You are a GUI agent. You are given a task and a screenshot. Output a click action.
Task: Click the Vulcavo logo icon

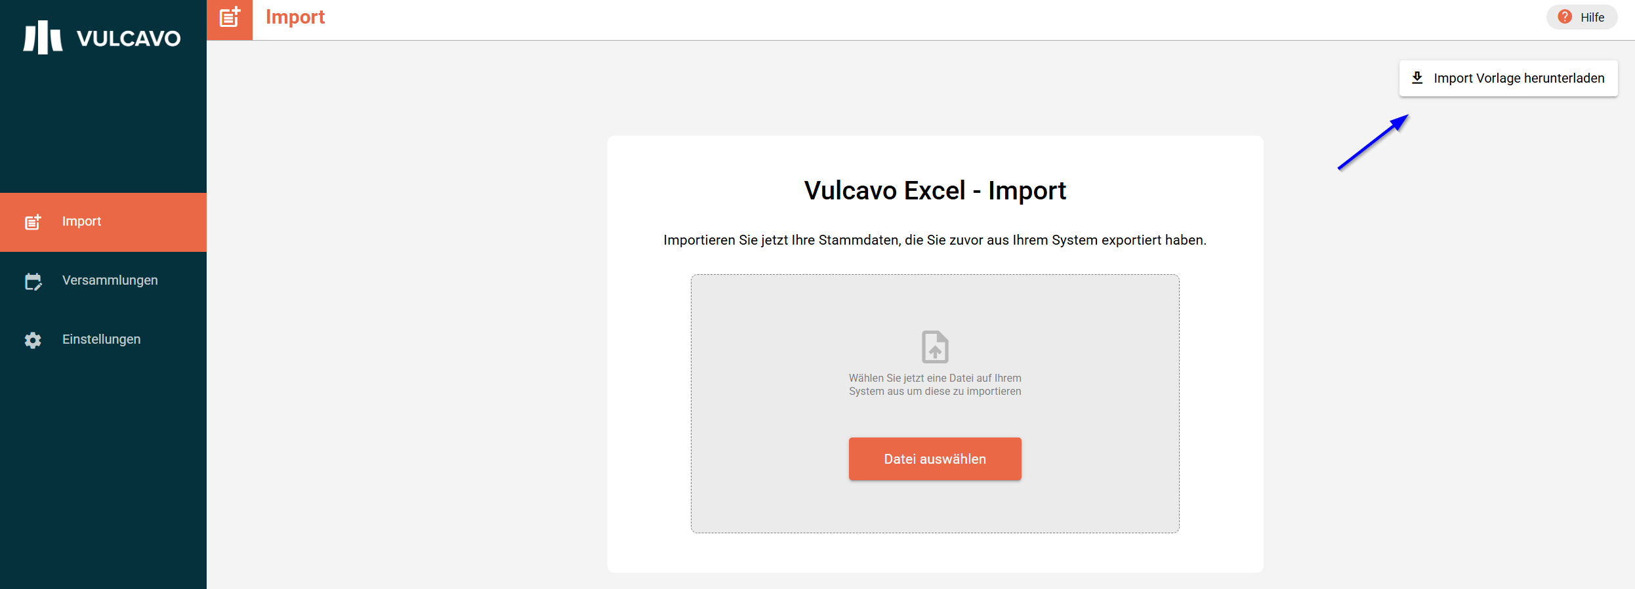click(x=43, y=37)
